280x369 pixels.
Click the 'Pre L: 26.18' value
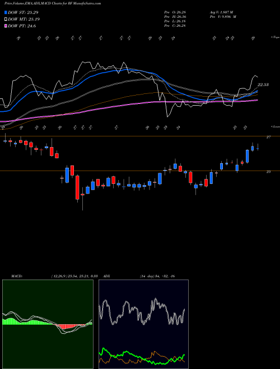pyautogui.click(x=175, y=21)
